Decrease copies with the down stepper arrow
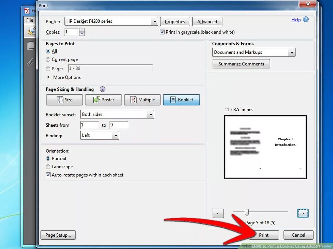 [x=82, y=34]
